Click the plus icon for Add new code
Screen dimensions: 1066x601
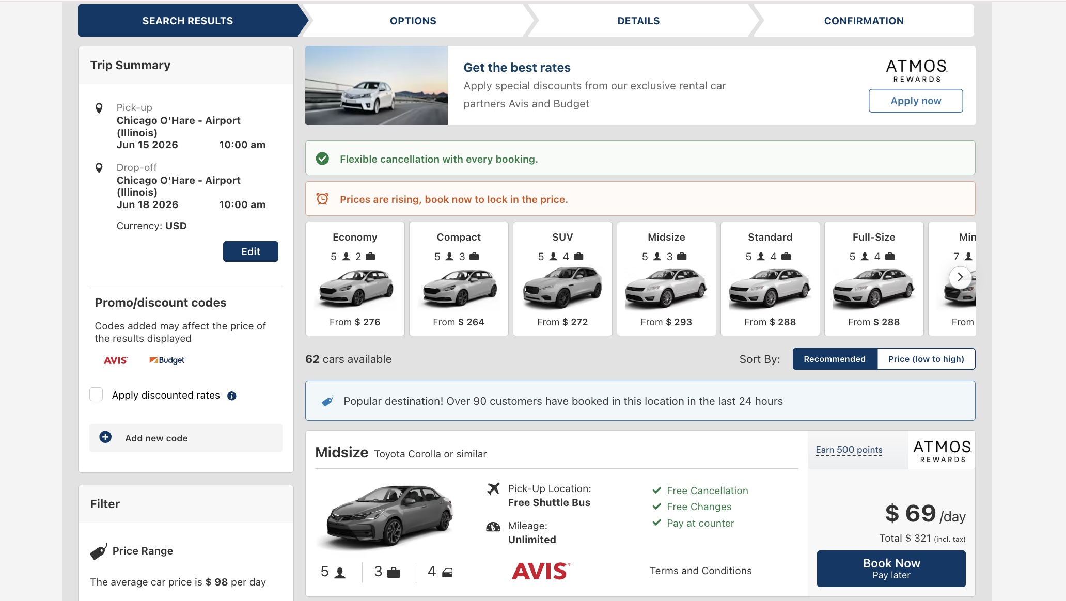click(x=105, y=437)
